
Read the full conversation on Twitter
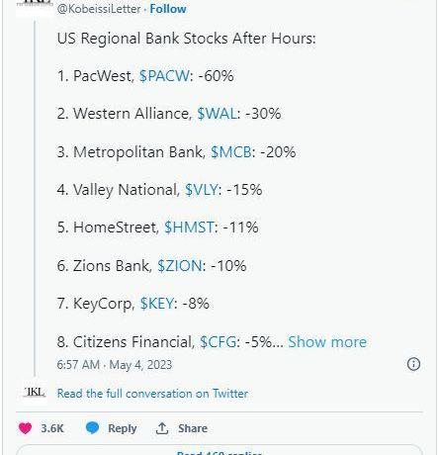(x=152, y=394)
